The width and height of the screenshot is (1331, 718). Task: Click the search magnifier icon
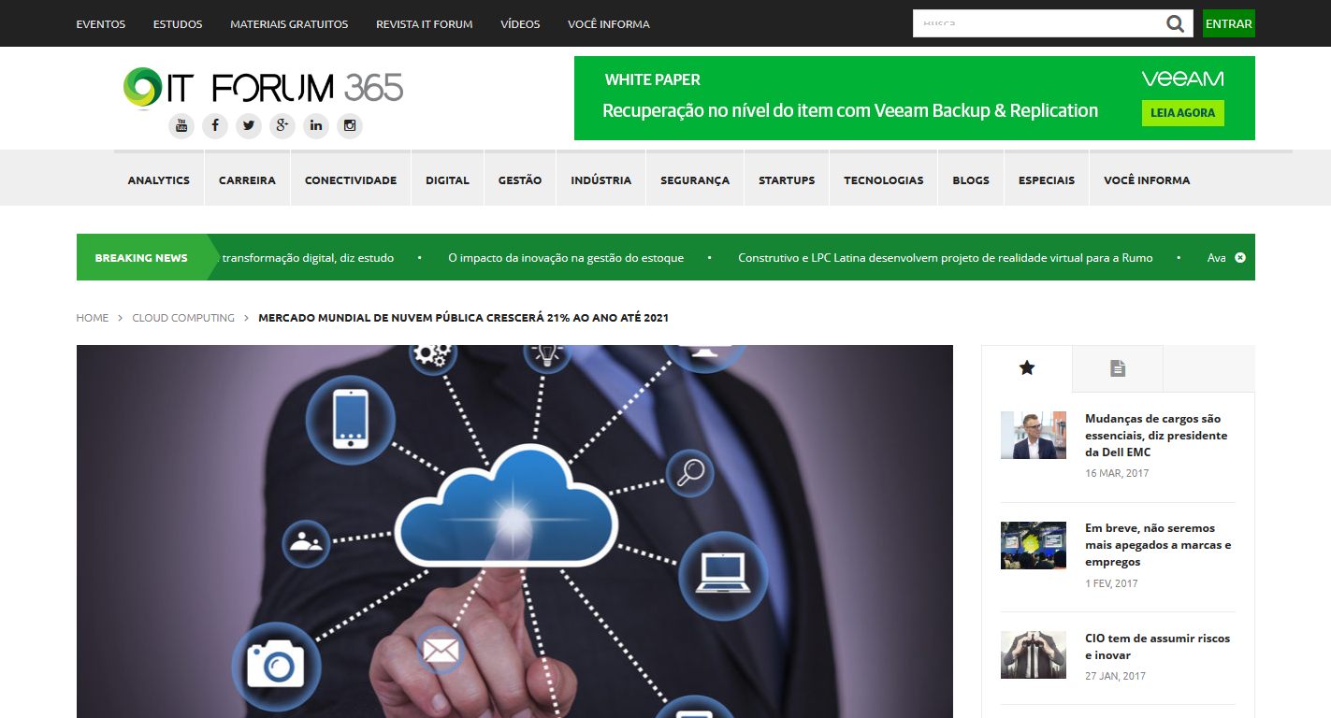coord(1176,23)
